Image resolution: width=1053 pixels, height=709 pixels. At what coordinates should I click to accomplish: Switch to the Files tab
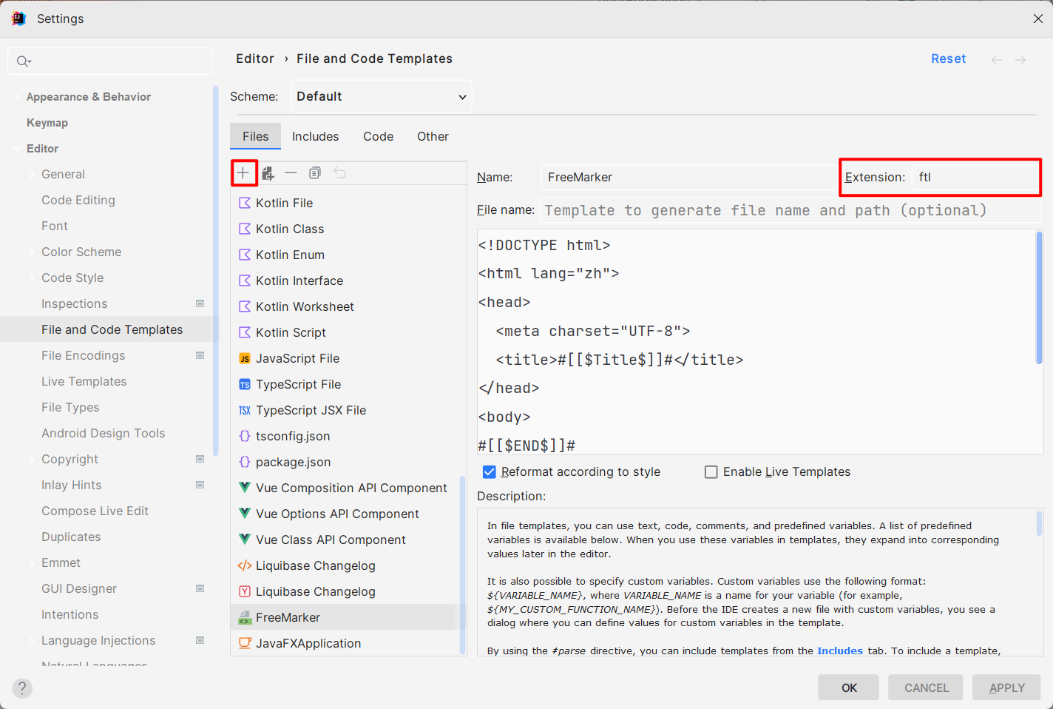coord(255,136)
